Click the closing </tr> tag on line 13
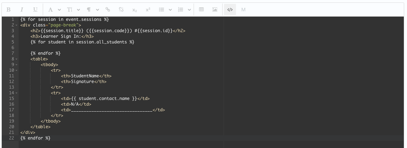The width and height of the screenshot is (407, 148). pyautogui.click(x=57, y=87)
